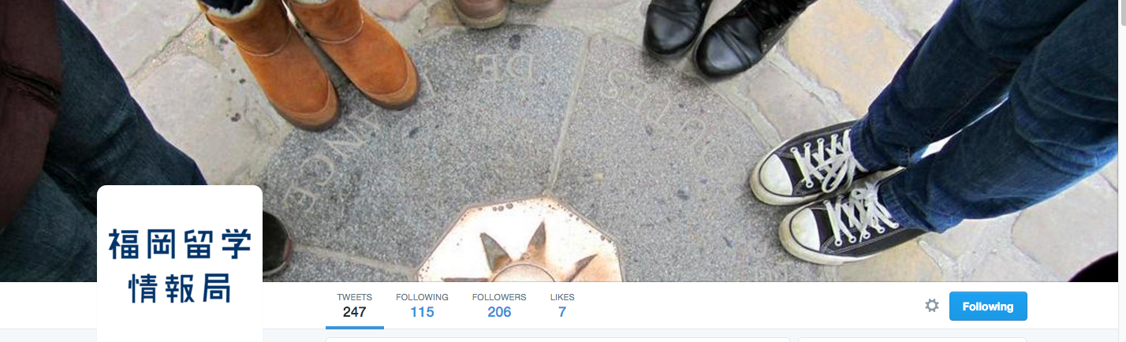Click the 115 following count
The image size is (1126, 342).
point(422,312)
